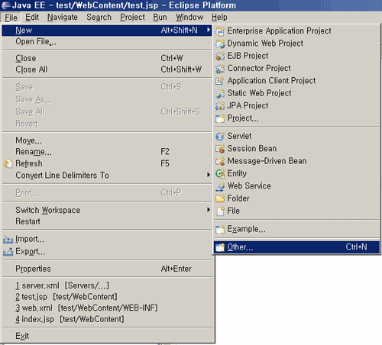Viewport: 382px width, 345px height.
Task: Expand the Switch Workspace submenu arrow
Action: pyautogui.click(x=209, y=210)
